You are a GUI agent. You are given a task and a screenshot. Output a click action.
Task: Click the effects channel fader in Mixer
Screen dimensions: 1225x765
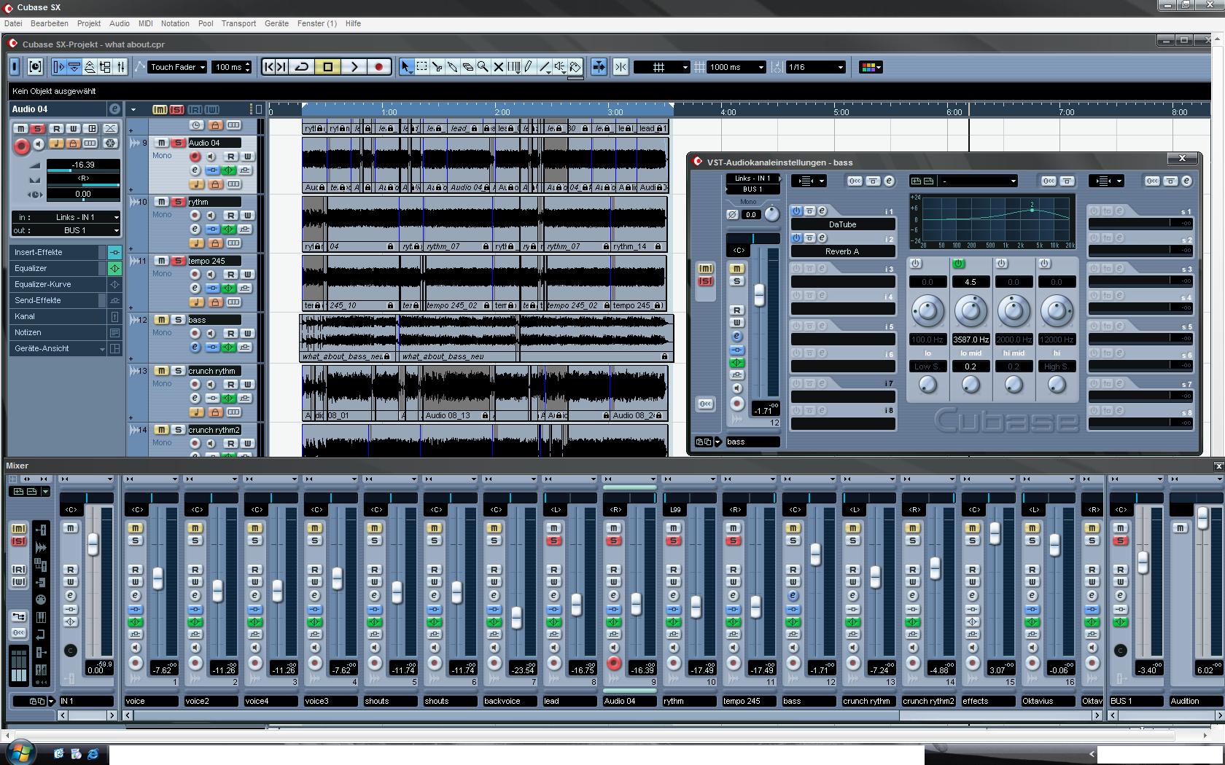pyautogui.click(x=995, y=533)
